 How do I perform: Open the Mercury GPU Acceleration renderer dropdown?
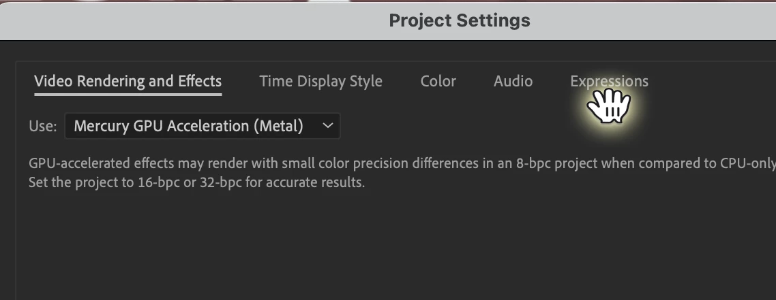(202, 126)
